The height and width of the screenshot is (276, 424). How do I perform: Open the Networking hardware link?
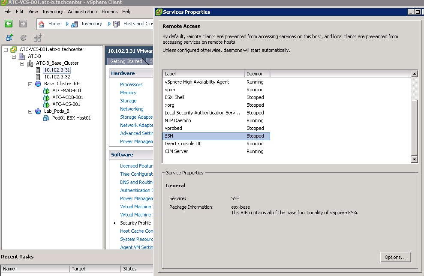132,109
